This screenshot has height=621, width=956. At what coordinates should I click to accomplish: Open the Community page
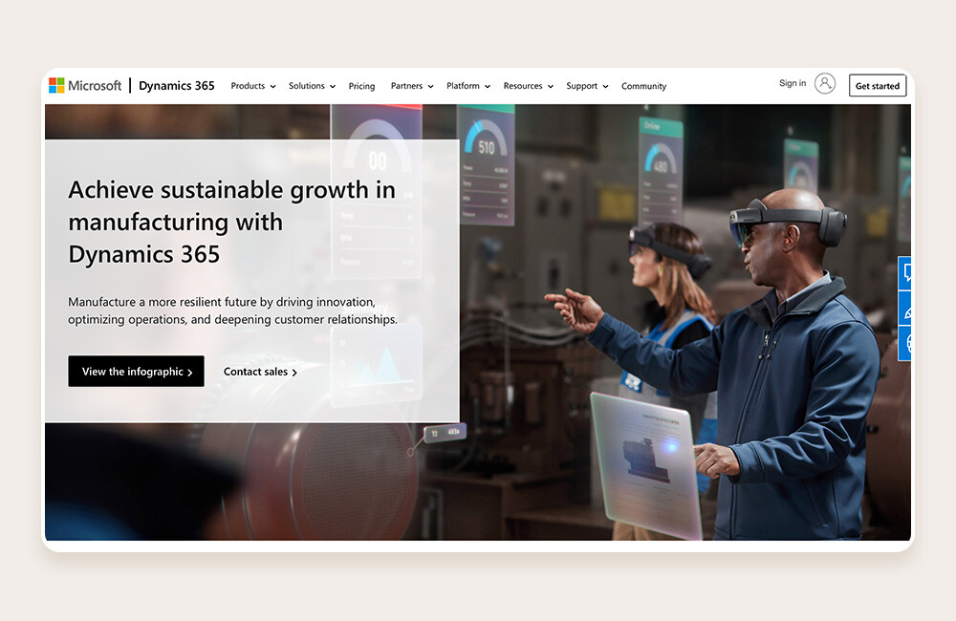pos(643,86)
